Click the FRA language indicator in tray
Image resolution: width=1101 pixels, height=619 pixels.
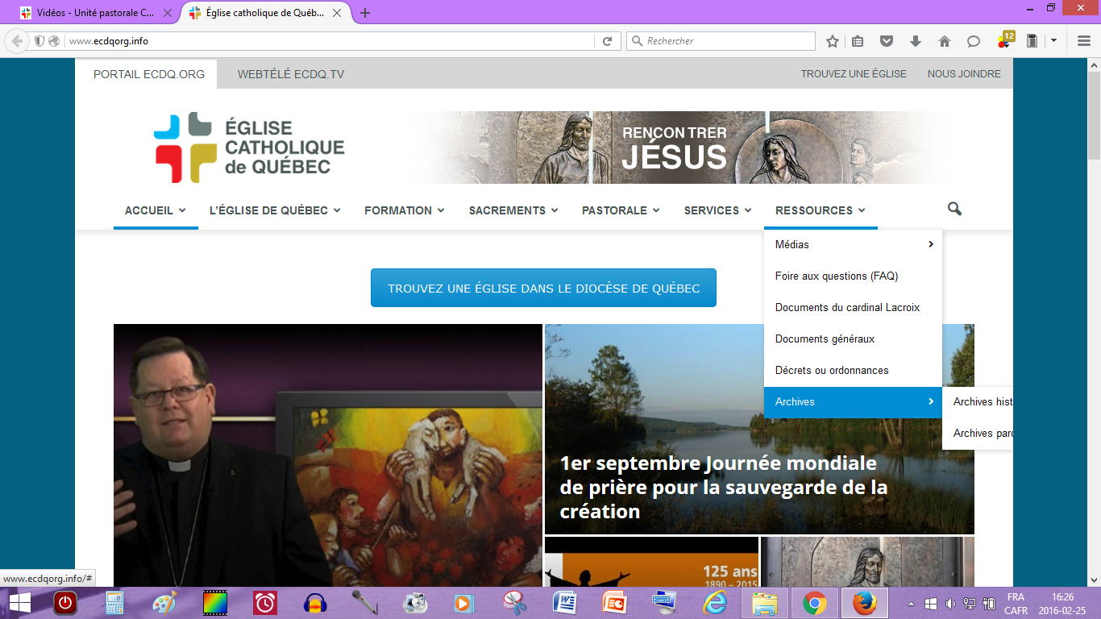point(1016,597)
